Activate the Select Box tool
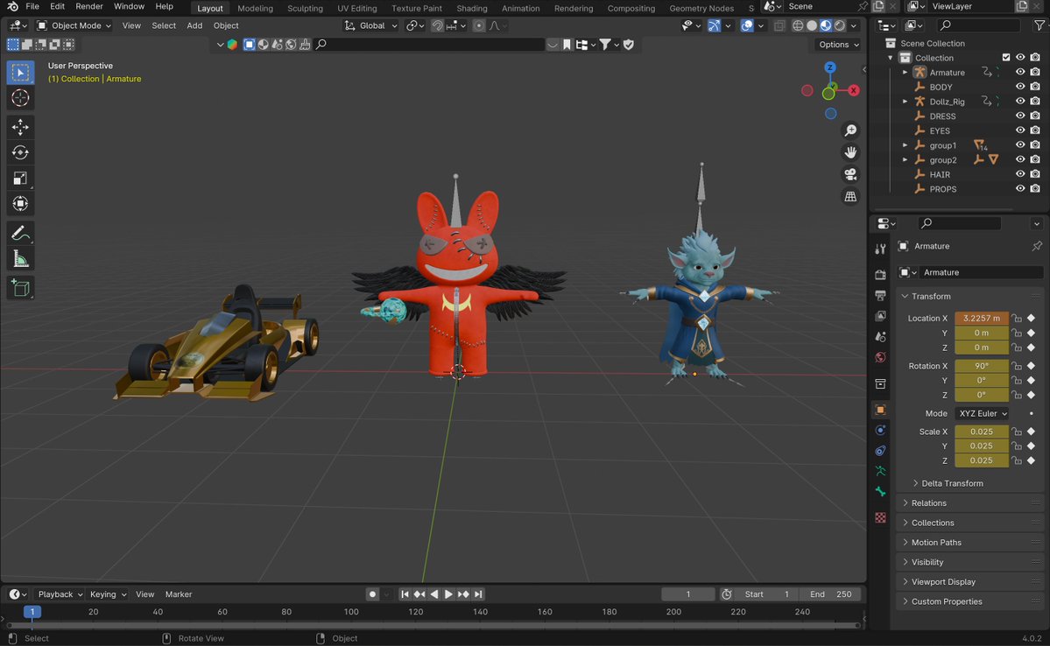 tap(20, 73)
